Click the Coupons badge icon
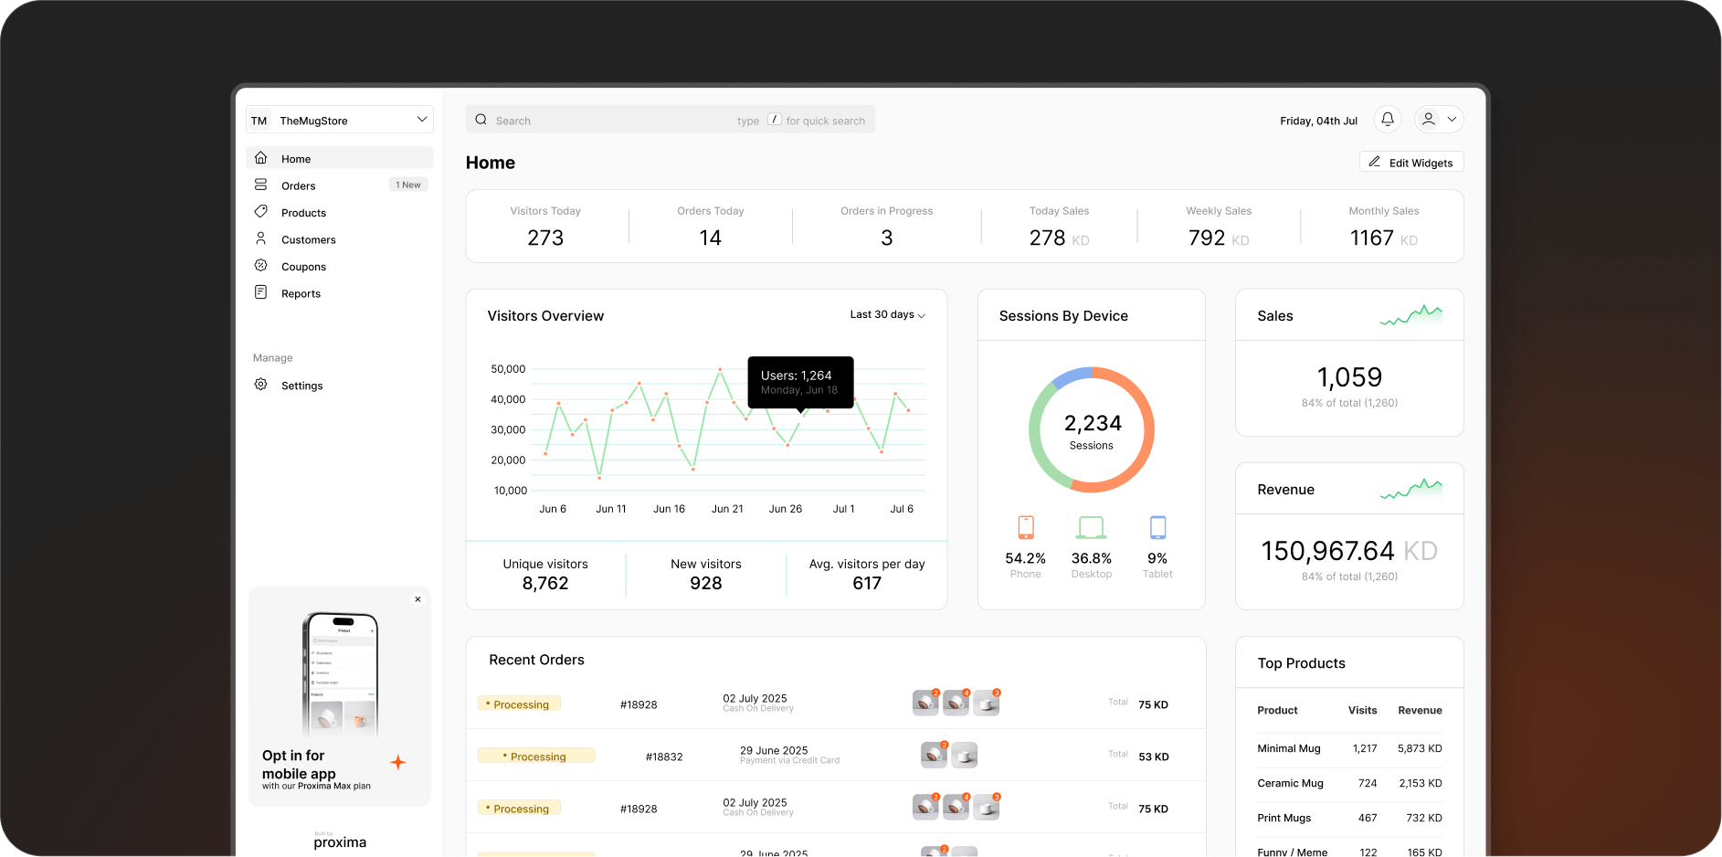1722x857 pixels. 260,266
